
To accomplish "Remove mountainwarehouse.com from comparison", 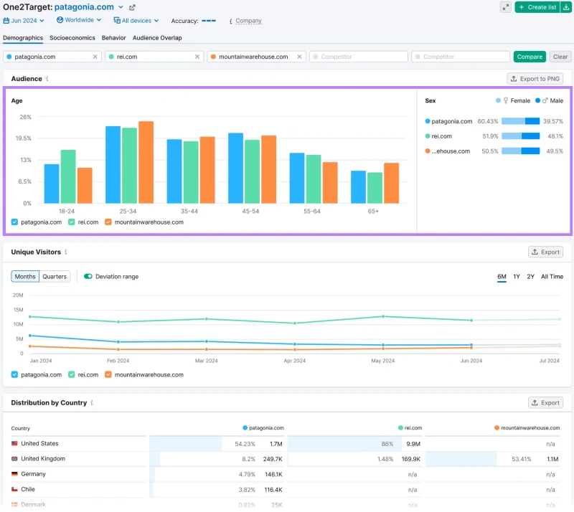I will pos(299,57).
